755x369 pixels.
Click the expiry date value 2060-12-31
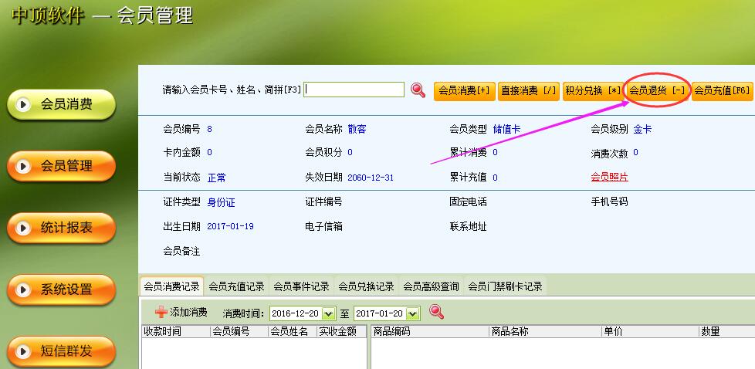tap(371, 178)
